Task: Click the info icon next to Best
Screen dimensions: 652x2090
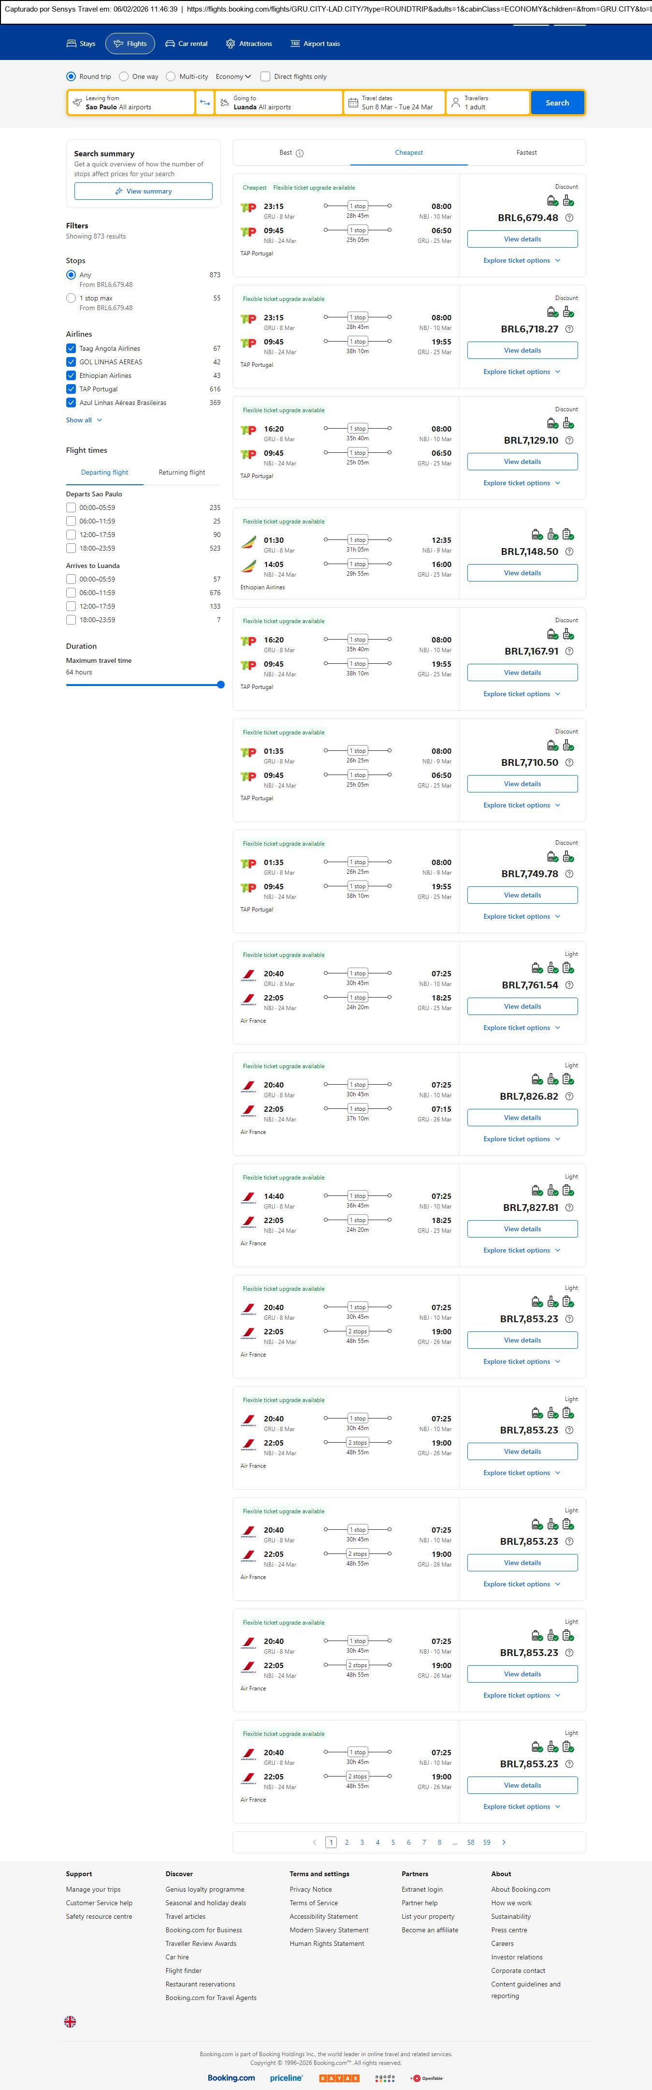Action: (x=300, y=153)
